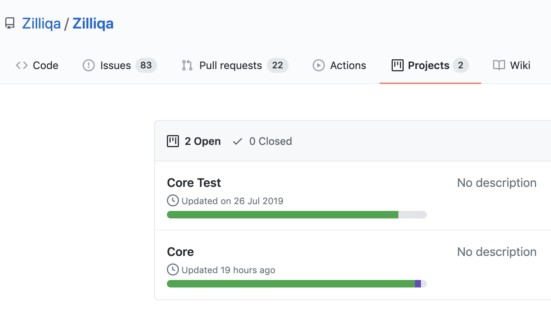This screenshot has height=310, width=551.
Task: Click the Projects board icon in the tab bar
Action: (x=398, y=65)
